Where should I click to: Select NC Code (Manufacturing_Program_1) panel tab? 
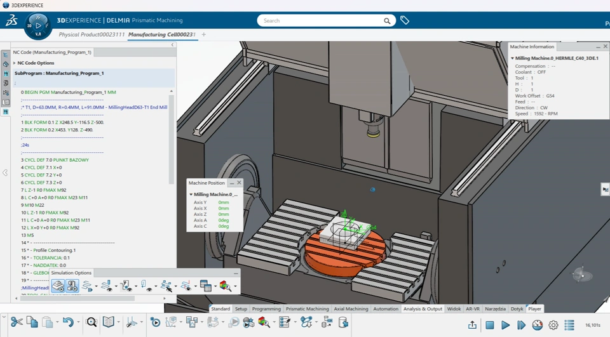click(x=52, y=52)
